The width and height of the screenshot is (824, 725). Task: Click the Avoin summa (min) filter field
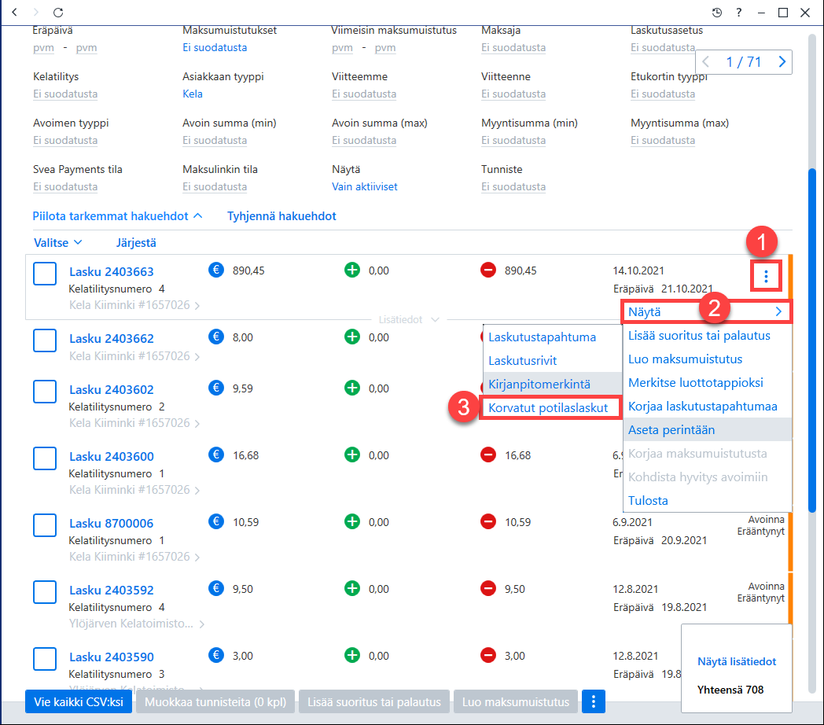click(215, 141)
